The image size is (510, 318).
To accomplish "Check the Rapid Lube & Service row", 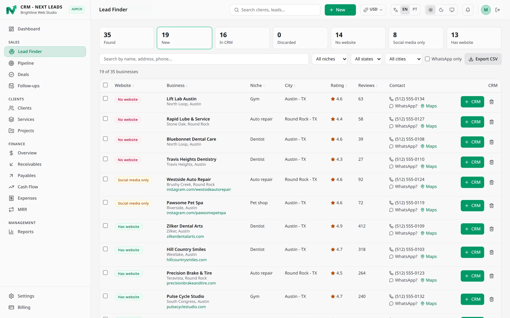I will coord(105,119).
